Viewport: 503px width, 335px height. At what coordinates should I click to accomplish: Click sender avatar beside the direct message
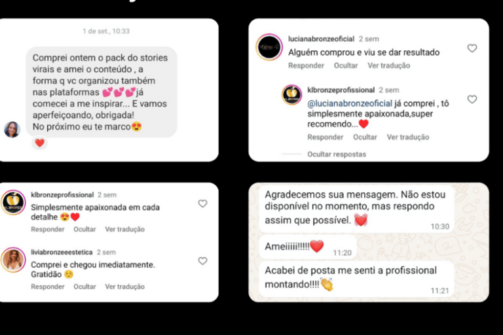[12, 130]
